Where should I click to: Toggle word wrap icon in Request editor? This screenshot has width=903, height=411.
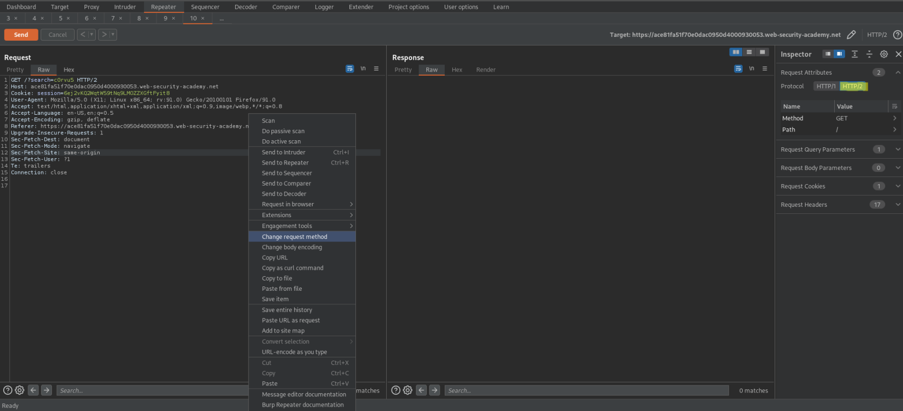tap(350, 69)
